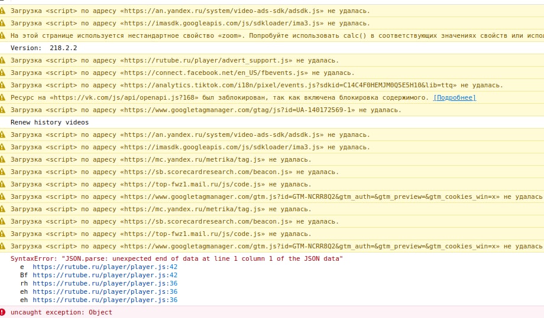Click warning icon next to advert_support.js load failure
The width and height of the screenshot is (544, 318).
coord(2,60)
